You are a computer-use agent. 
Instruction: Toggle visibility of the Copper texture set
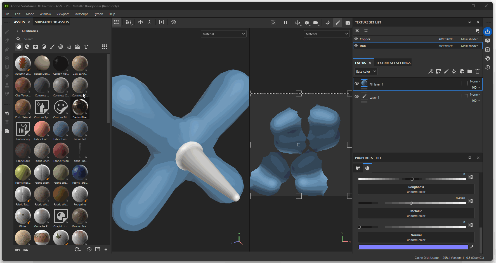(x=356, y=39)
